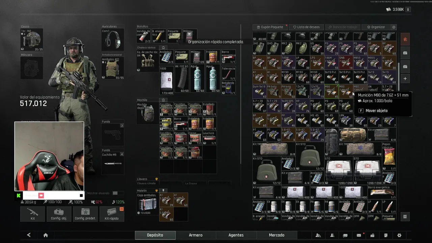Viewport: 432px width, 243px height.
Task: Open Lista de deseos
Action: click(x=306, y=27)
